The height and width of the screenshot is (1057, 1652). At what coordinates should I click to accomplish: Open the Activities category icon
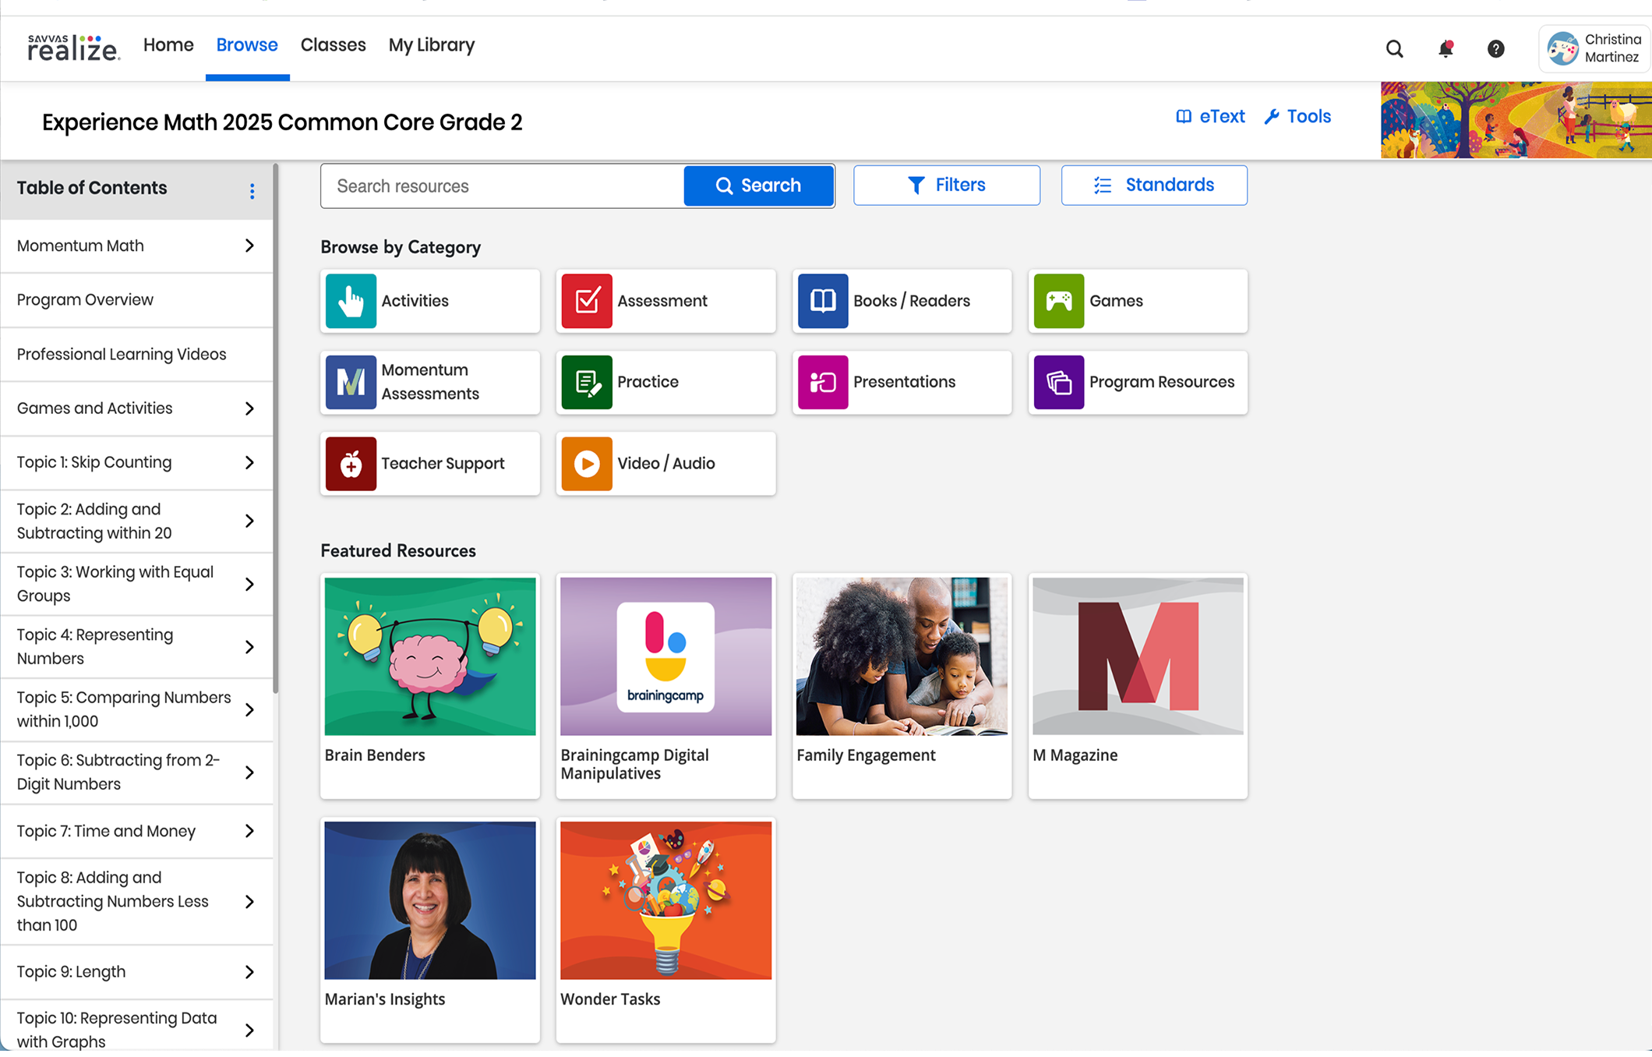[x=351, y=301]
